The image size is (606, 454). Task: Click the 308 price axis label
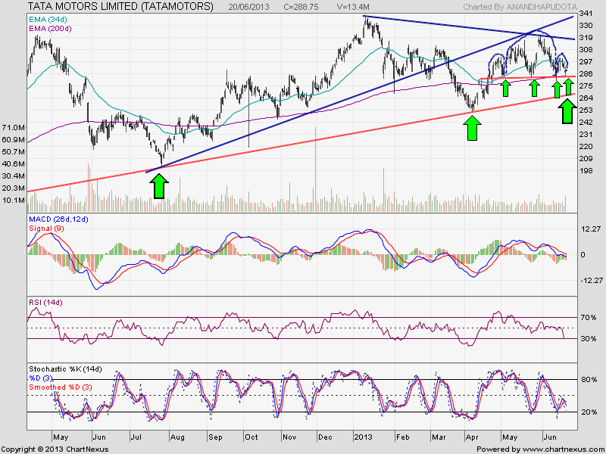pos(586,50)
